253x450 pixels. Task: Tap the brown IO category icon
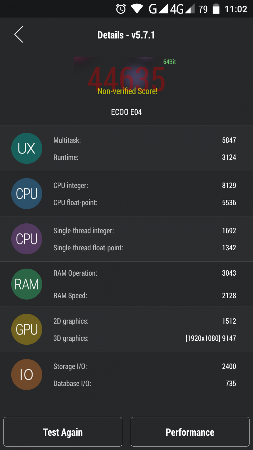click(27, 375)
